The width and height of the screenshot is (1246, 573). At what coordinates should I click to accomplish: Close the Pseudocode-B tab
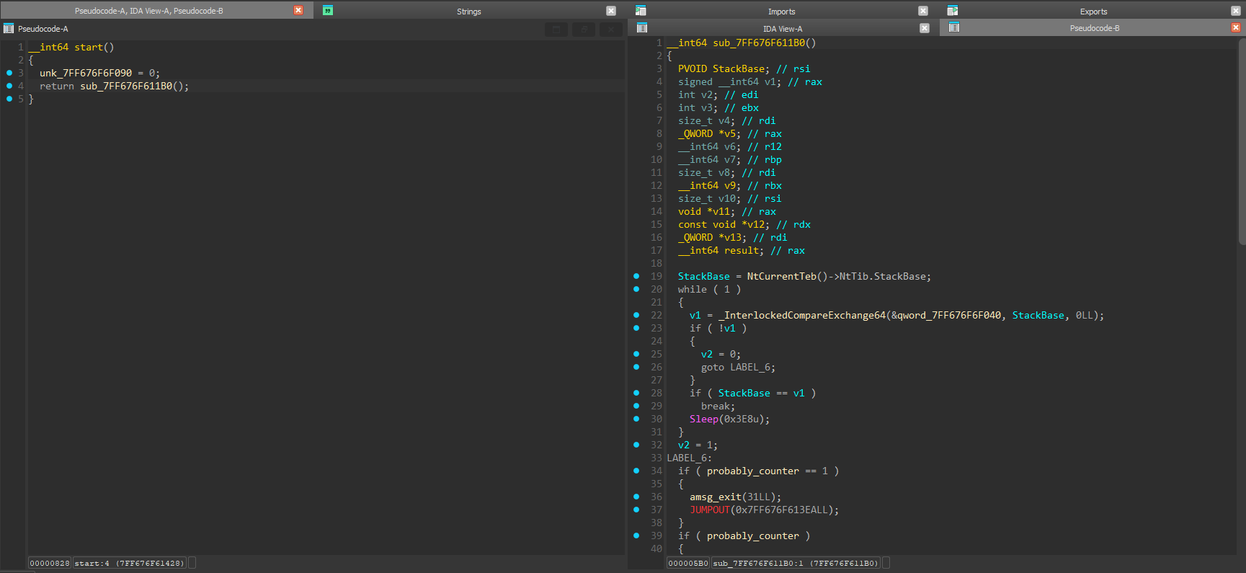click(1236, 27)
